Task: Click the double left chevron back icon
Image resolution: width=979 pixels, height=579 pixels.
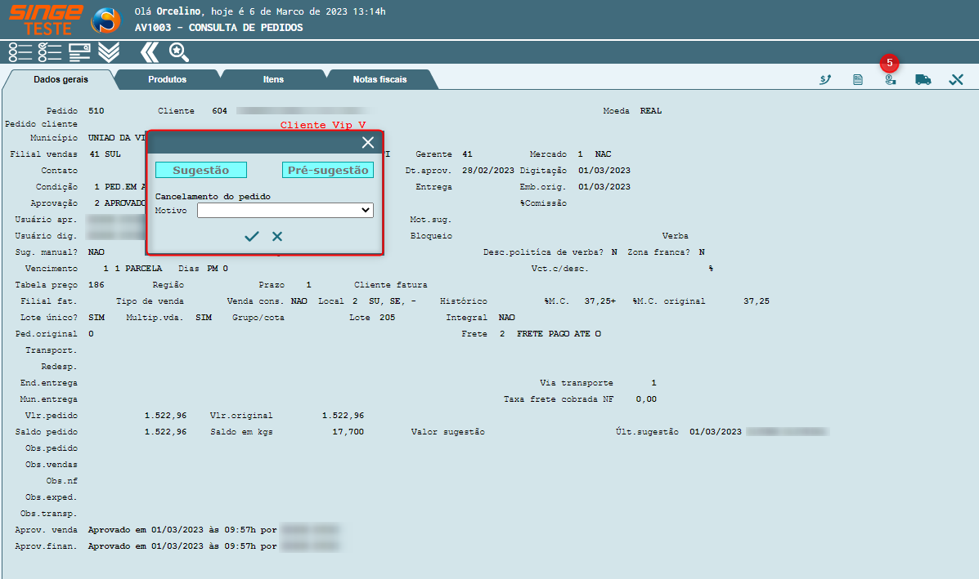Action: 149,52
